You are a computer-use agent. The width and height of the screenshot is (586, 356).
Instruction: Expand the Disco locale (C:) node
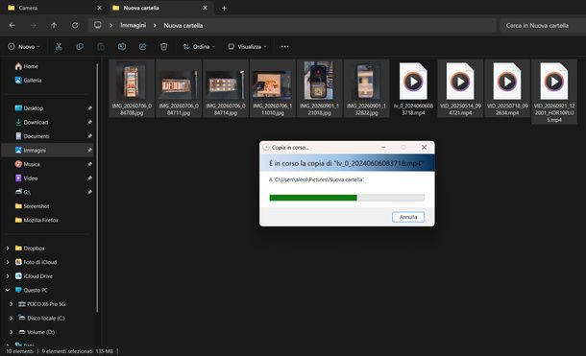12,318
